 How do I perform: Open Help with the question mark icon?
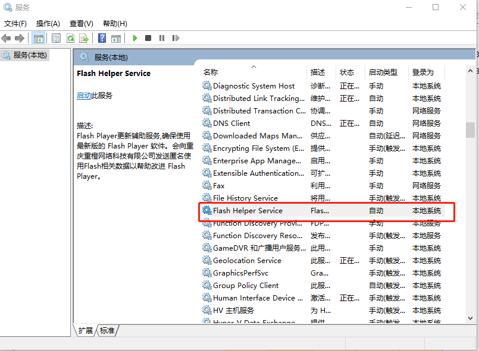pos(102,38)
